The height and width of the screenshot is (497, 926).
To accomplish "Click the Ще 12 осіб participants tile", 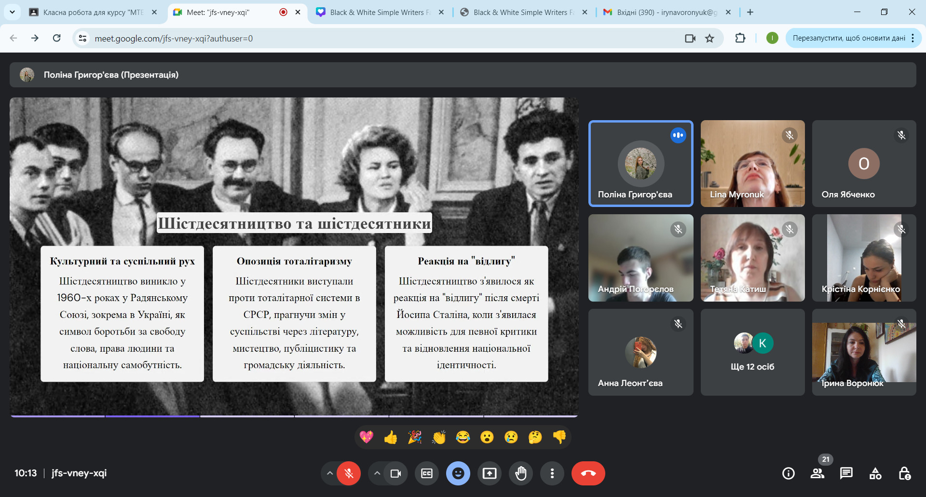I will click(x=752, y=352).
